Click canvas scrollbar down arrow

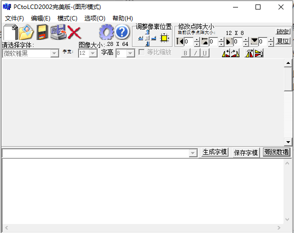[x=288, y=142]
